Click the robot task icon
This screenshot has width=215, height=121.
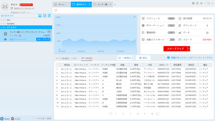pos(5,34)
